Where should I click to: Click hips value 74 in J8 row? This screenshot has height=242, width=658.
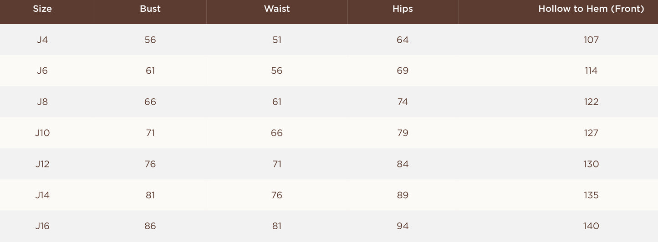click(403, 102)
